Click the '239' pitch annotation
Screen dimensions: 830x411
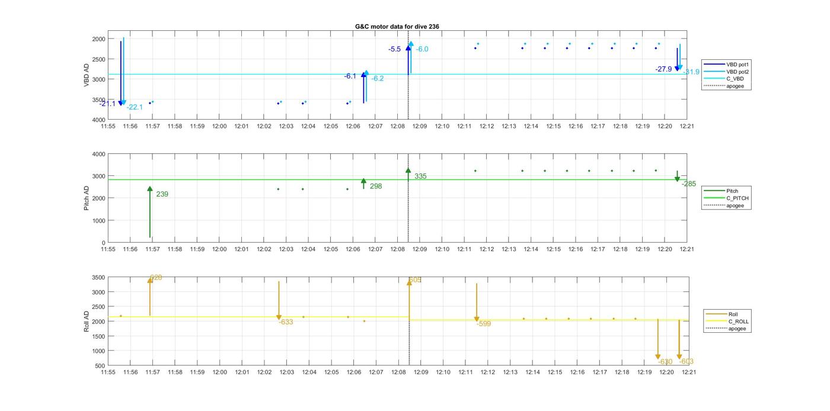click(162, 194)
